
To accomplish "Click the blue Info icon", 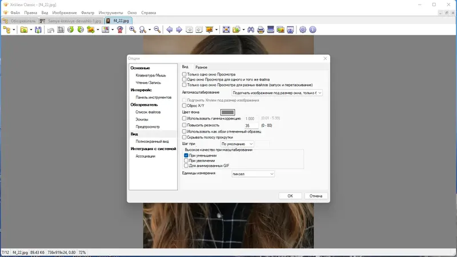I will point(312,30).
